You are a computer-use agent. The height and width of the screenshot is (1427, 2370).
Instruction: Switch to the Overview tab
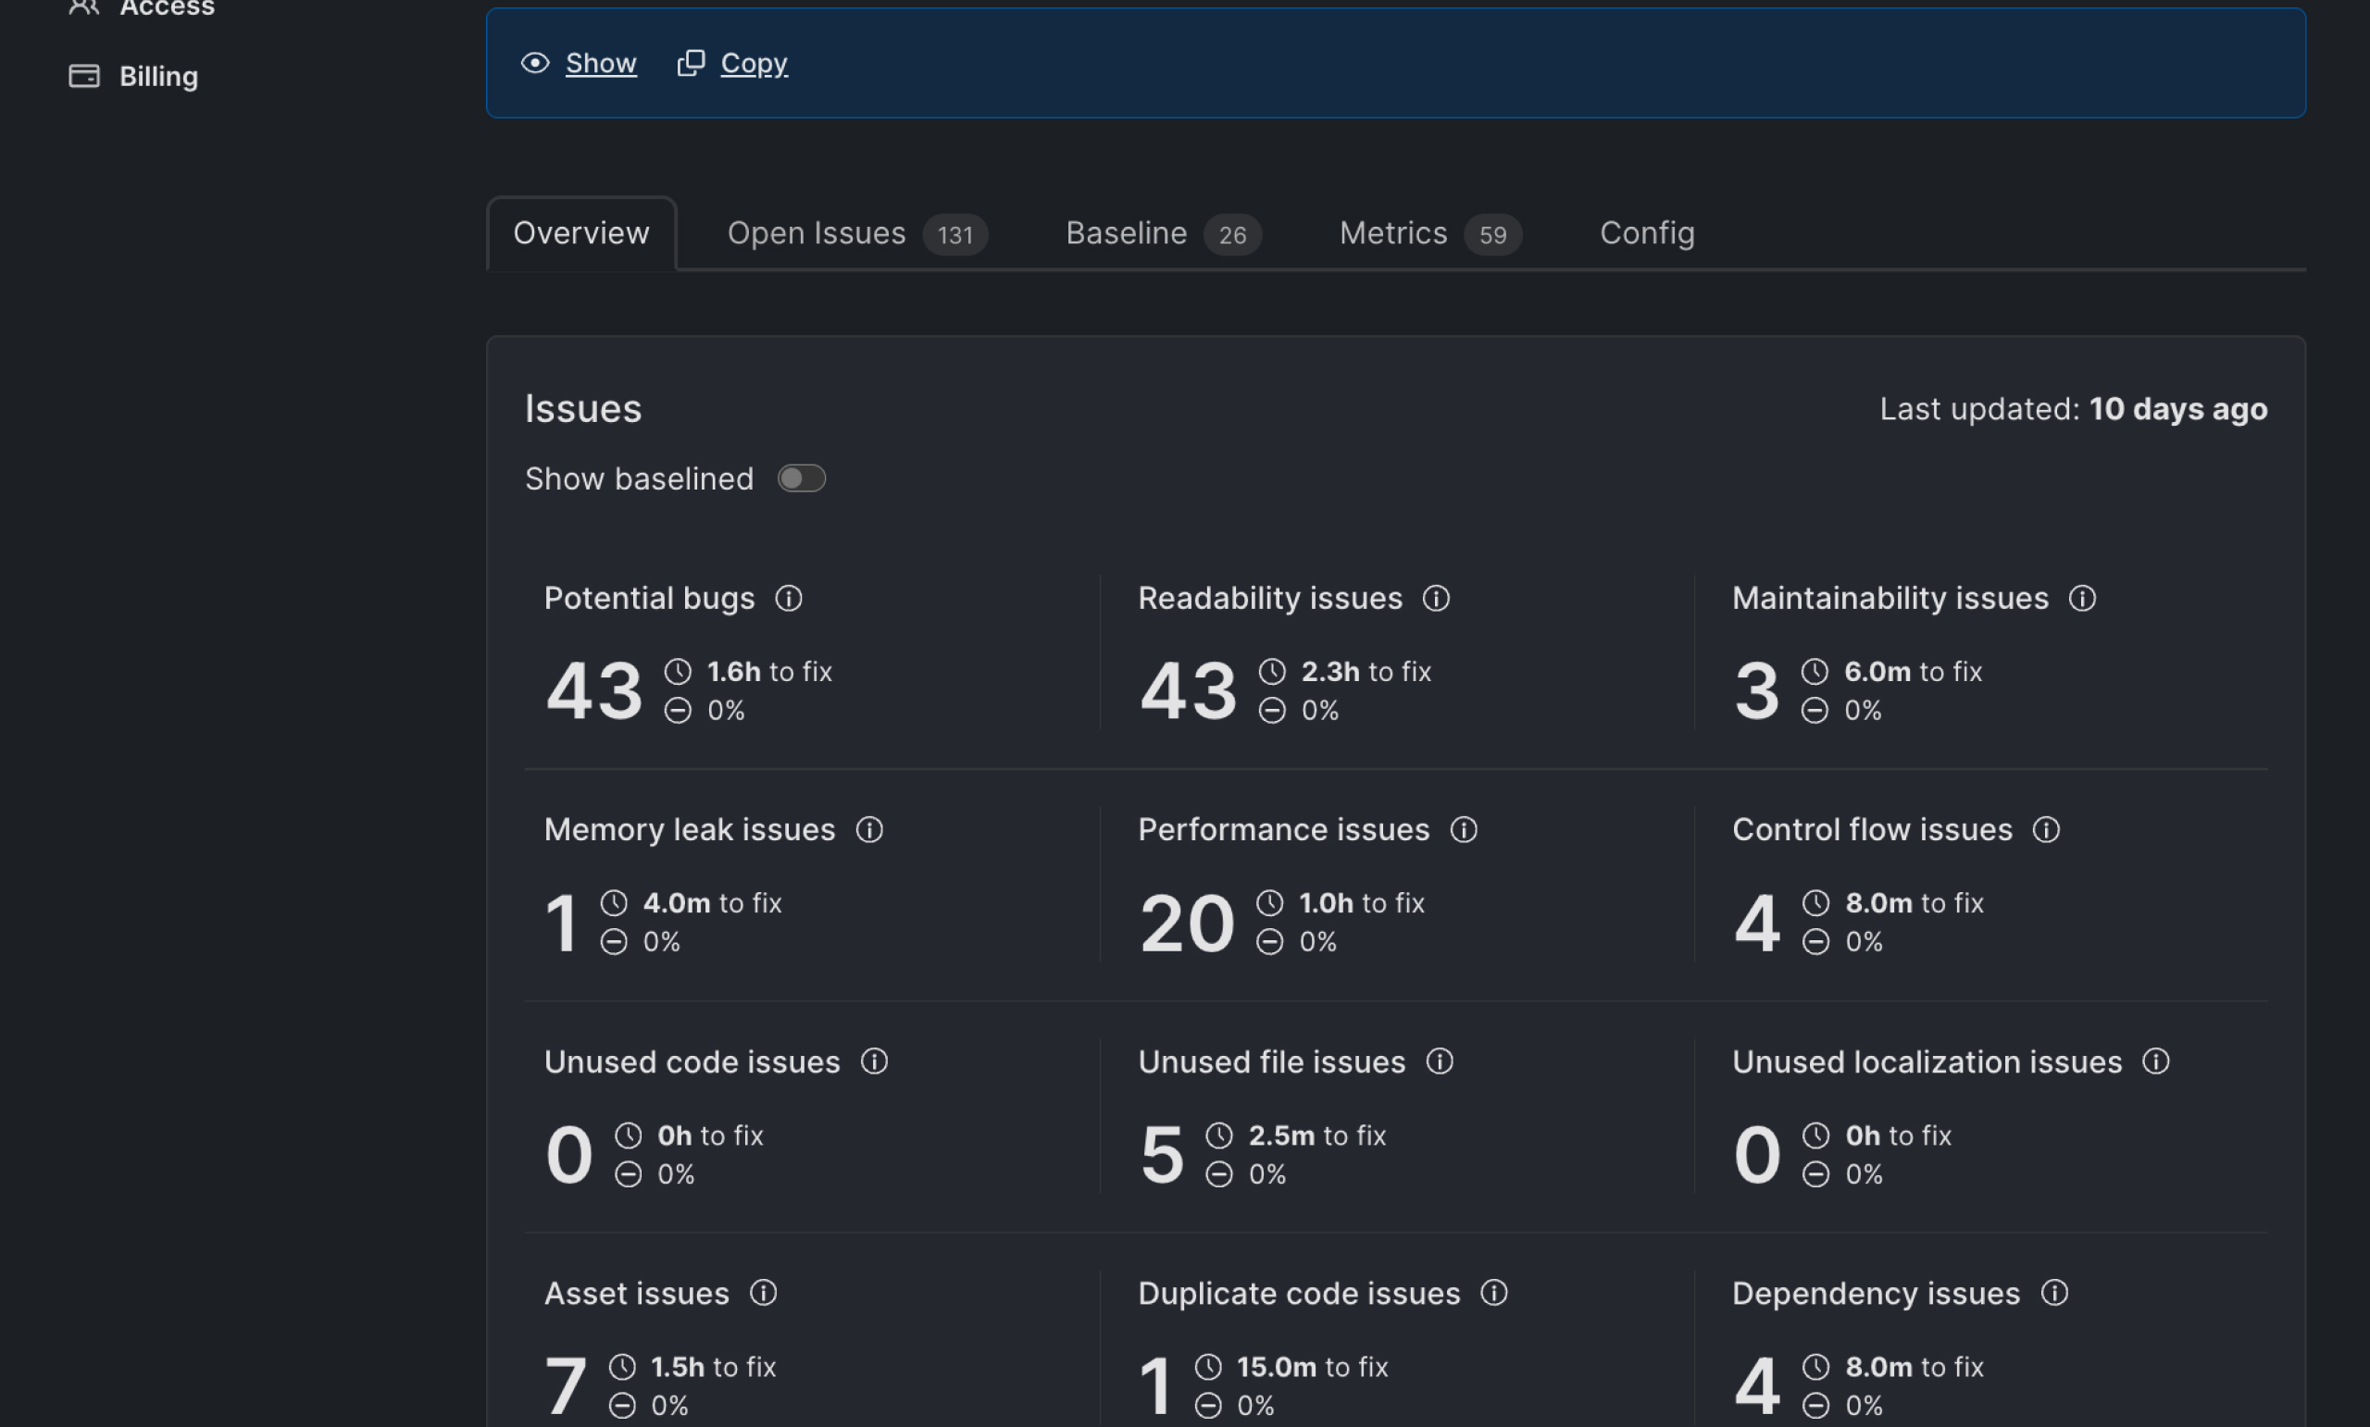[x=581, y=232]
